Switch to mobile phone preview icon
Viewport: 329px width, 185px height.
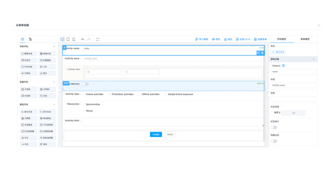73,39
